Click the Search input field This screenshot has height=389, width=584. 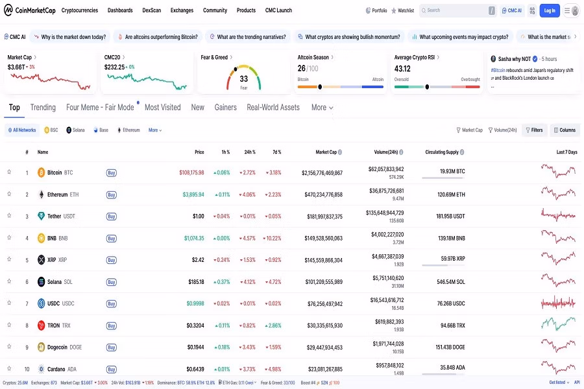point(458,10)
